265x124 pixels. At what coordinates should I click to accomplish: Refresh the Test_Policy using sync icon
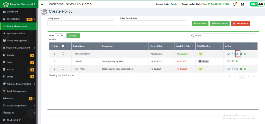point(229,69)
